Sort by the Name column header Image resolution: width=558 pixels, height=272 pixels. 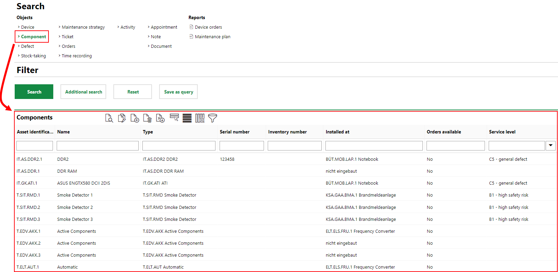[64, 132]
